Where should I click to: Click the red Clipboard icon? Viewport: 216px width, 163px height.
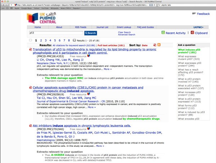pos(192,32)
